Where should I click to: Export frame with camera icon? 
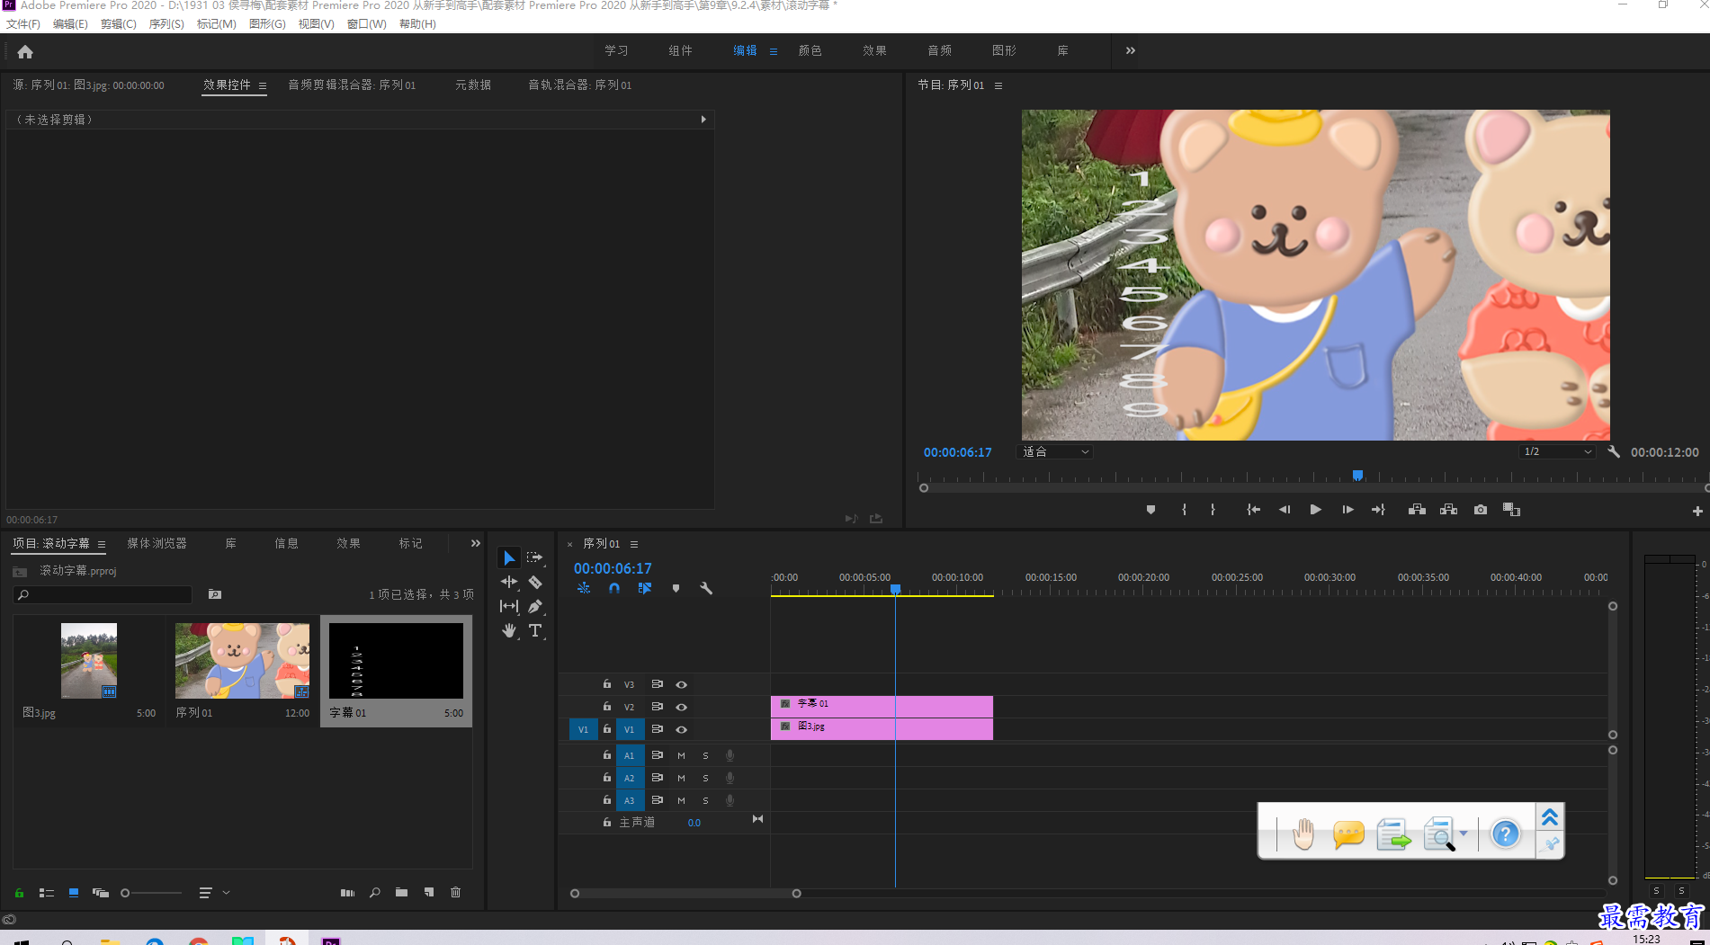[1481, 510]
